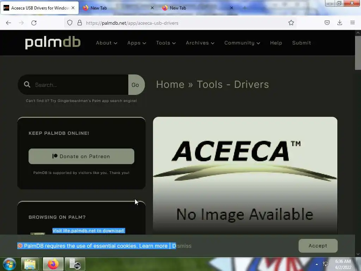Image resolution: width=361 pixels, height=271 pixels.
Task: Expand the Community menu dropdown
Action: click(242, 43)
